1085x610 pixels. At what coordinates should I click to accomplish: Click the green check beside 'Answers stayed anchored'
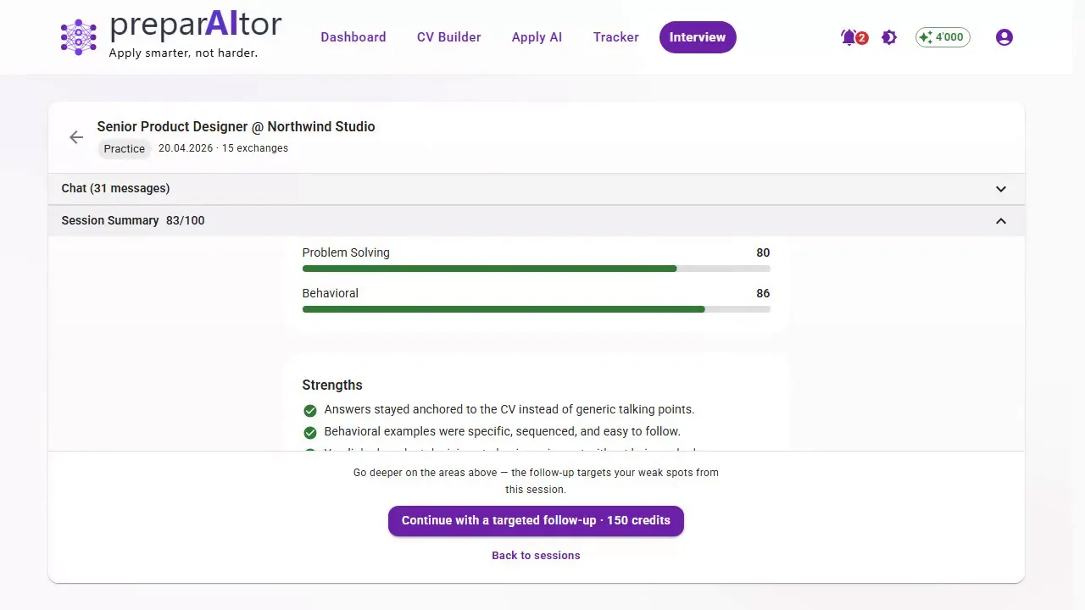point(310,410)
